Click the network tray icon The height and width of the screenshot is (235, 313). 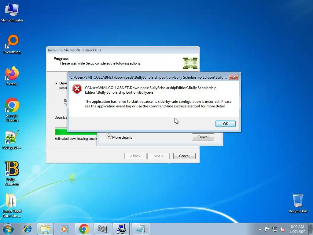[275, 229]
